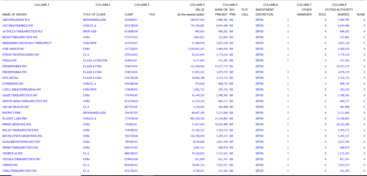Select share amount 35,248,893 in Column 5

(221, 119)
